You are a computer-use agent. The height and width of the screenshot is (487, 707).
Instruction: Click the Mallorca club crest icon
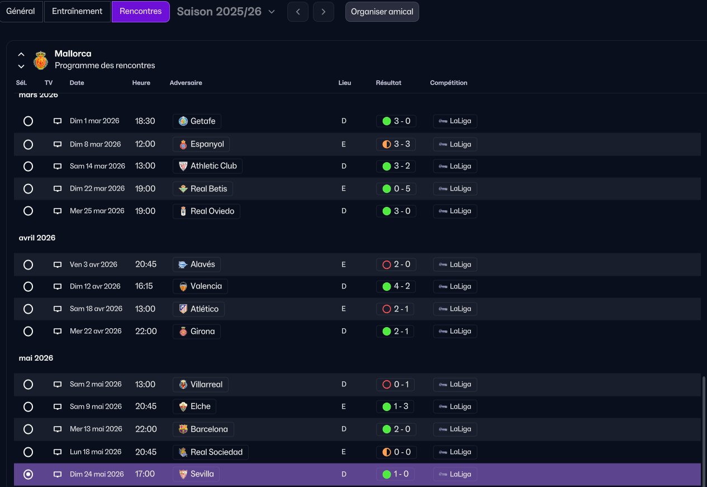pyautogui.click(x=41, y=60)
